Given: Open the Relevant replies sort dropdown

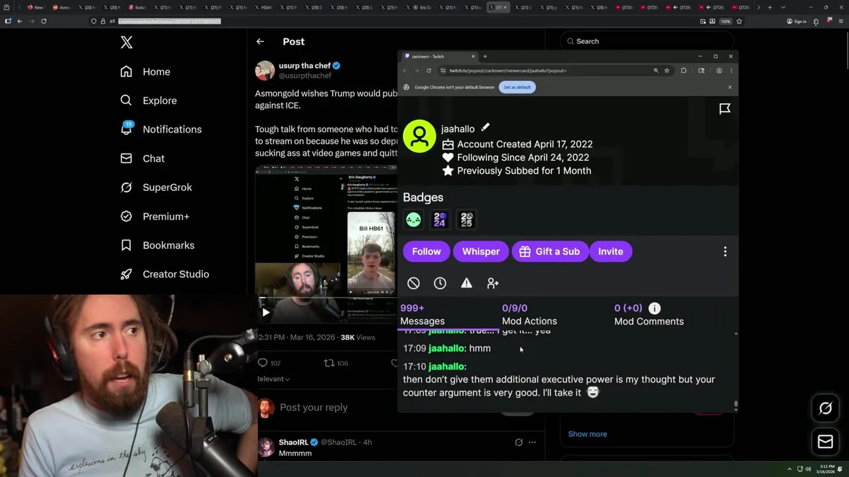Looking at the screenshot, I should tap(274, 379).
